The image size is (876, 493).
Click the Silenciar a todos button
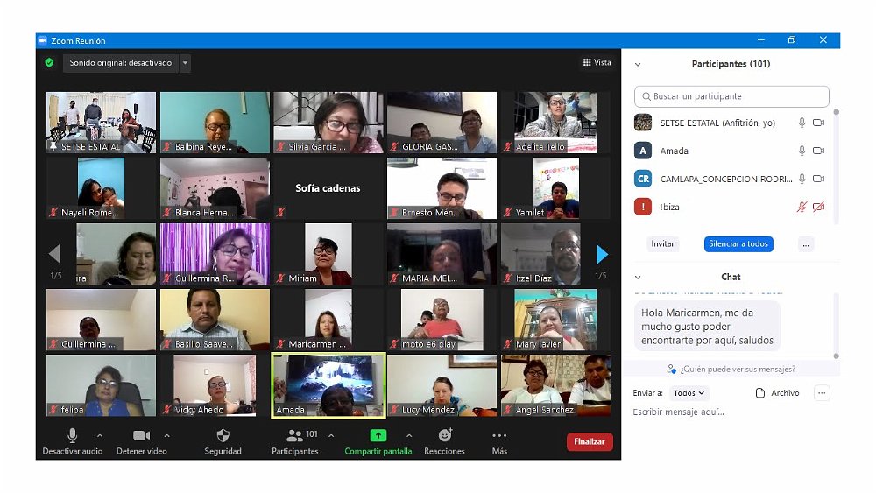coord(738,244)
